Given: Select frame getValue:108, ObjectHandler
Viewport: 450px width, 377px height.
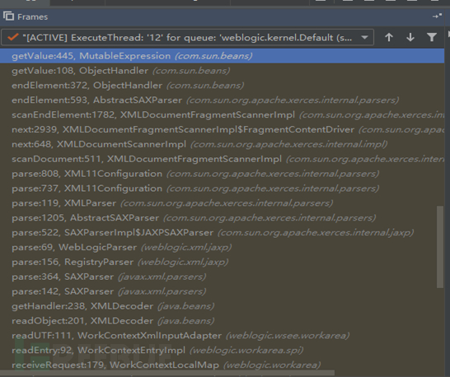Looking at the screenshot, I should (x=223, y=71).
